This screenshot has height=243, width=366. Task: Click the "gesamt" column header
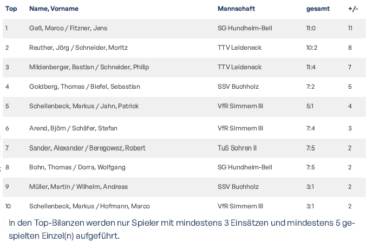(317, 9)
